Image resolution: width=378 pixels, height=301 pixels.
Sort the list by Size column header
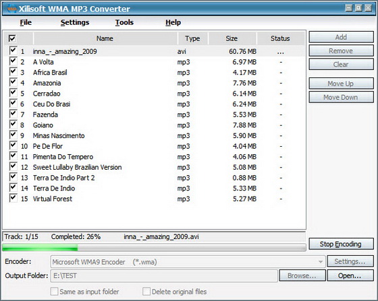(232, 38)
